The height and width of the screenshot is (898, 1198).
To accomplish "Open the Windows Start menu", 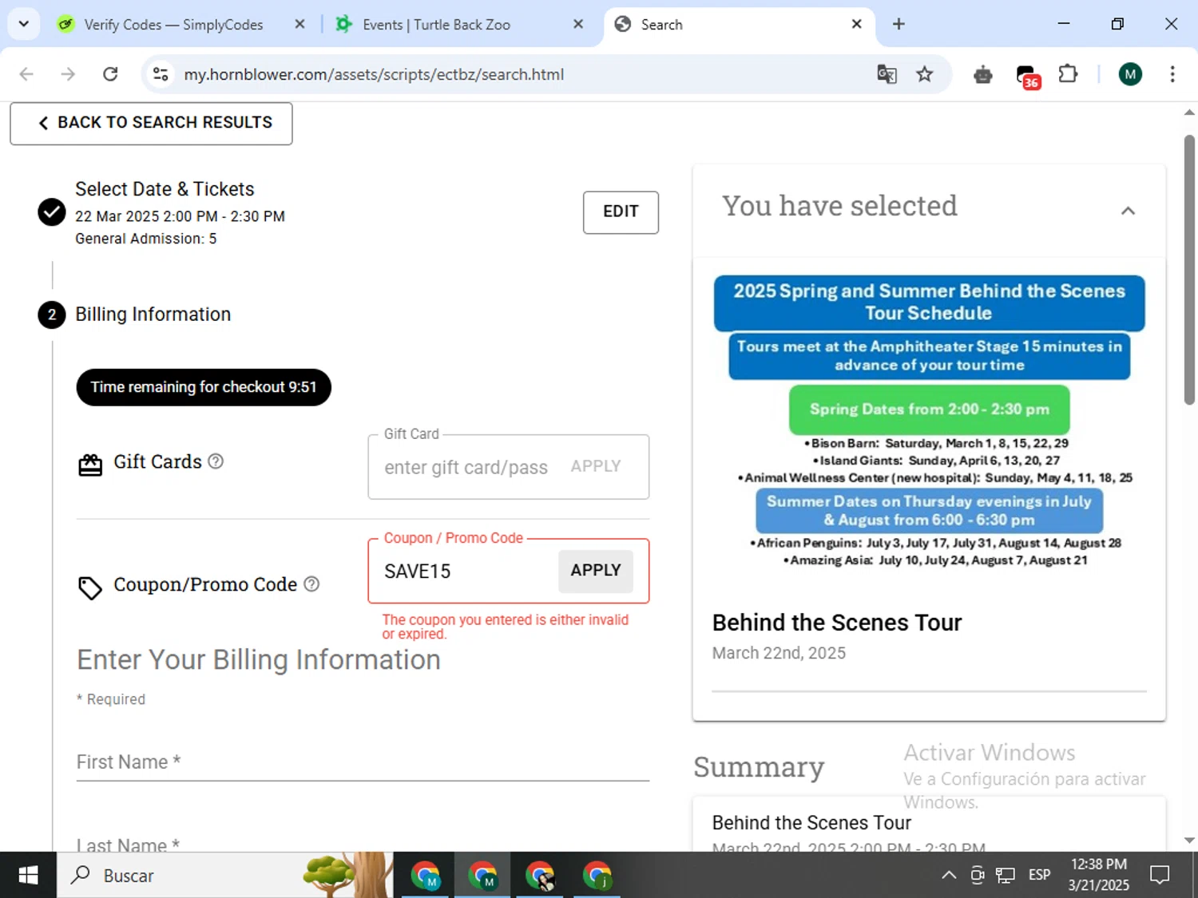I will 28,876.
